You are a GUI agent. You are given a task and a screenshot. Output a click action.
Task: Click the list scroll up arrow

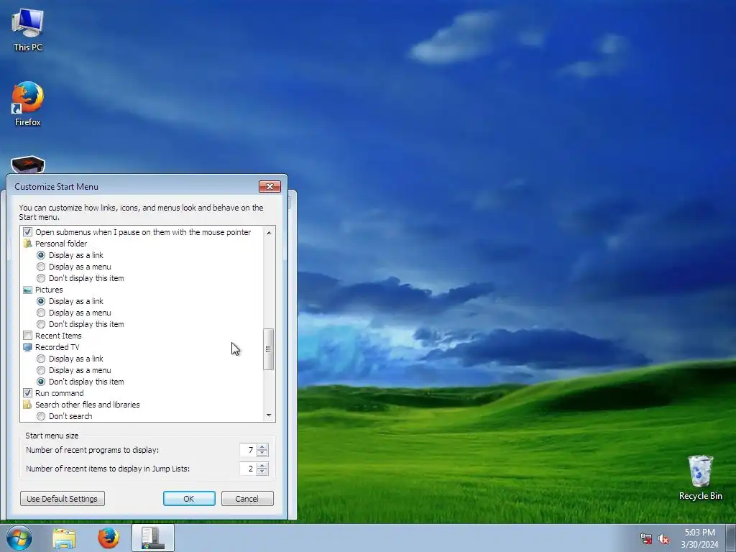pos(269,232)
